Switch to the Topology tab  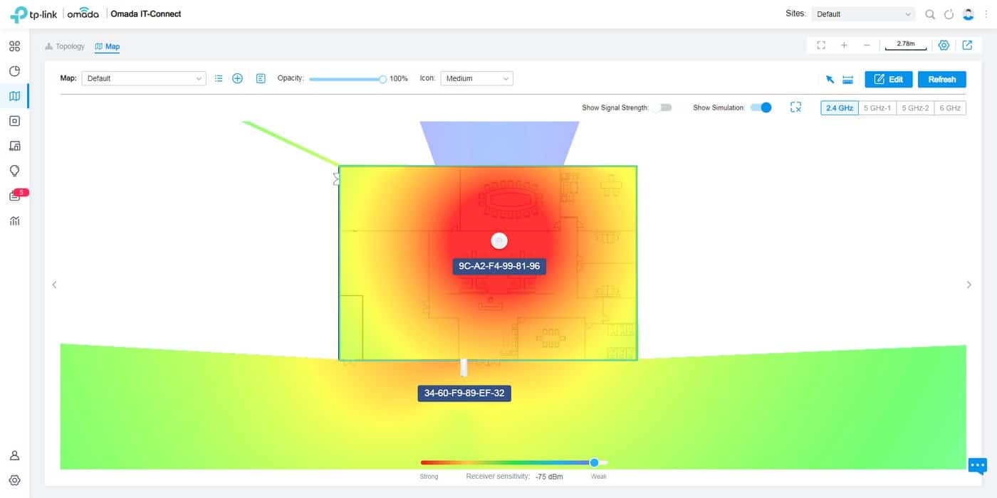coord(69,46)
